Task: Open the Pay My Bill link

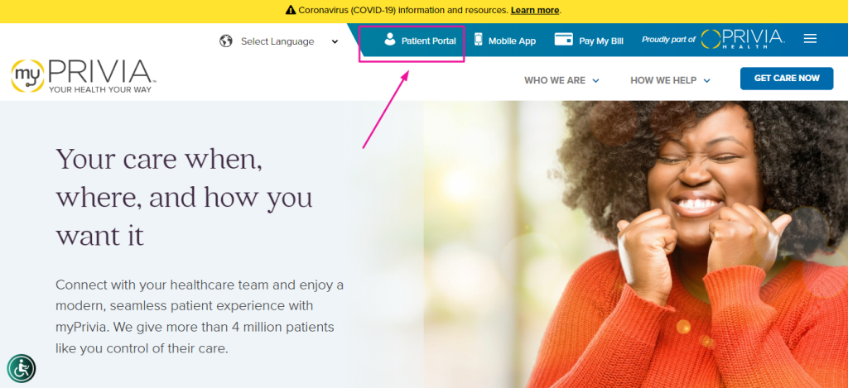Action: [x=589, y=41]
